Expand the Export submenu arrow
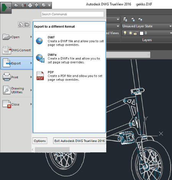The height and width of the screenshot is (180, 172). pyautogui.click(x=31, y=63)
